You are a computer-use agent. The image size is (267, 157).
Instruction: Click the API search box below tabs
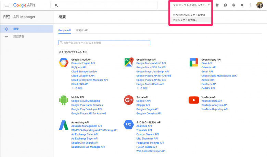point(104,43)
